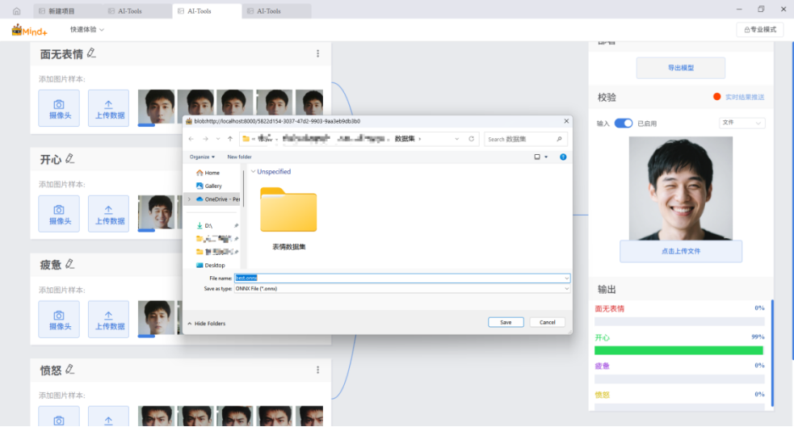Select first 开心 sample thumbnail
794x427 pixels.
pos(156,212)
